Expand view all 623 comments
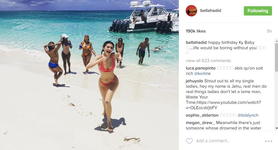This screenshot has height=150, width=278. coord(208,61)
